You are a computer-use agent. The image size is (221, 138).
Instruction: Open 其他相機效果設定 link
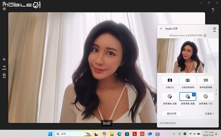pyautogui.click(x=168, y=123)
